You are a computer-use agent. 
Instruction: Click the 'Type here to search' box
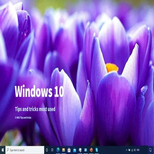[x=25, y=150]
